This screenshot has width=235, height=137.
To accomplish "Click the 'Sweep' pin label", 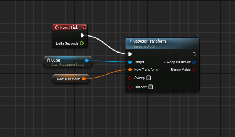I will pos(139,78).
